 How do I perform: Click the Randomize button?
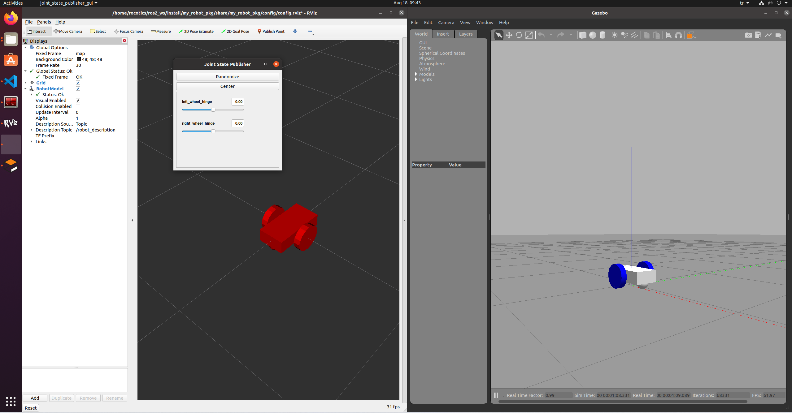point(228,77)
